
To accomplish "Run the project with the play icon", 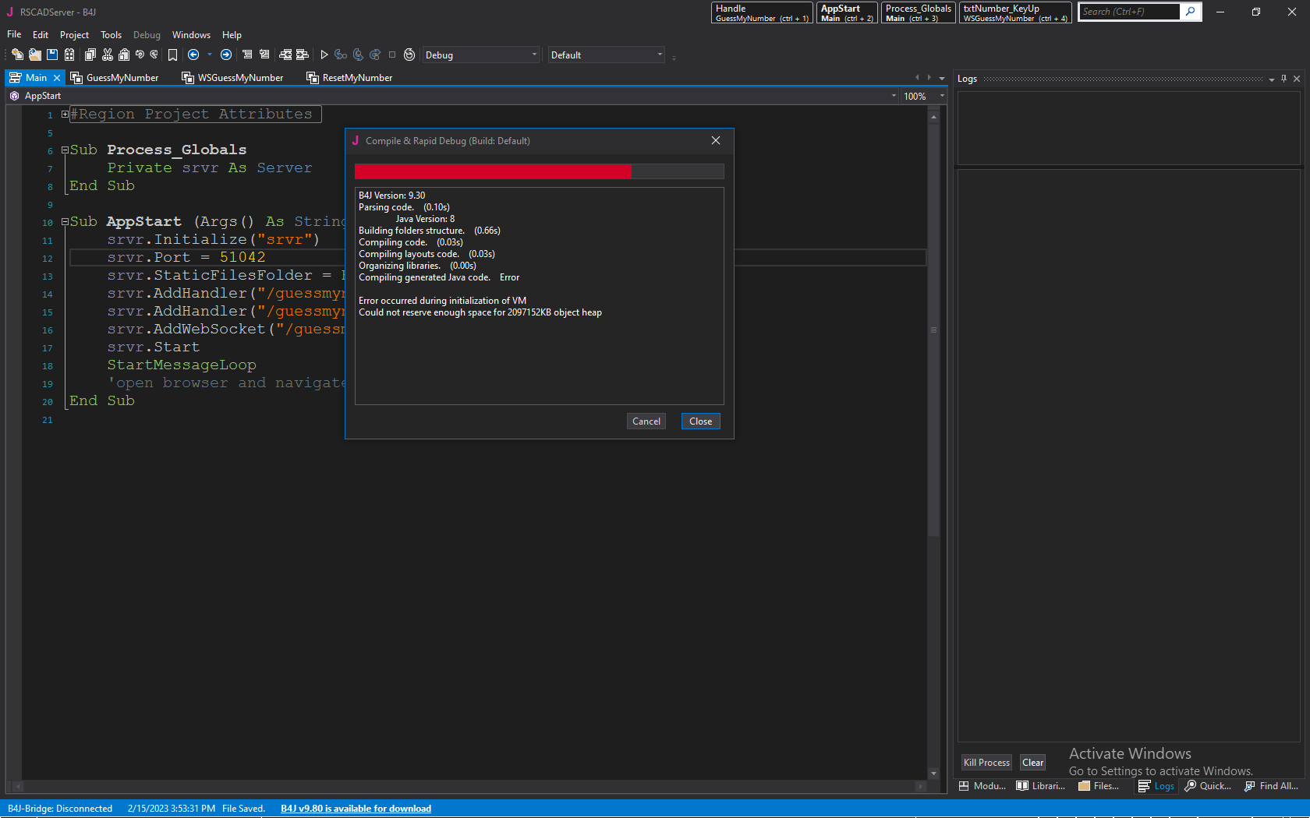I will click(x=324, y=55).
